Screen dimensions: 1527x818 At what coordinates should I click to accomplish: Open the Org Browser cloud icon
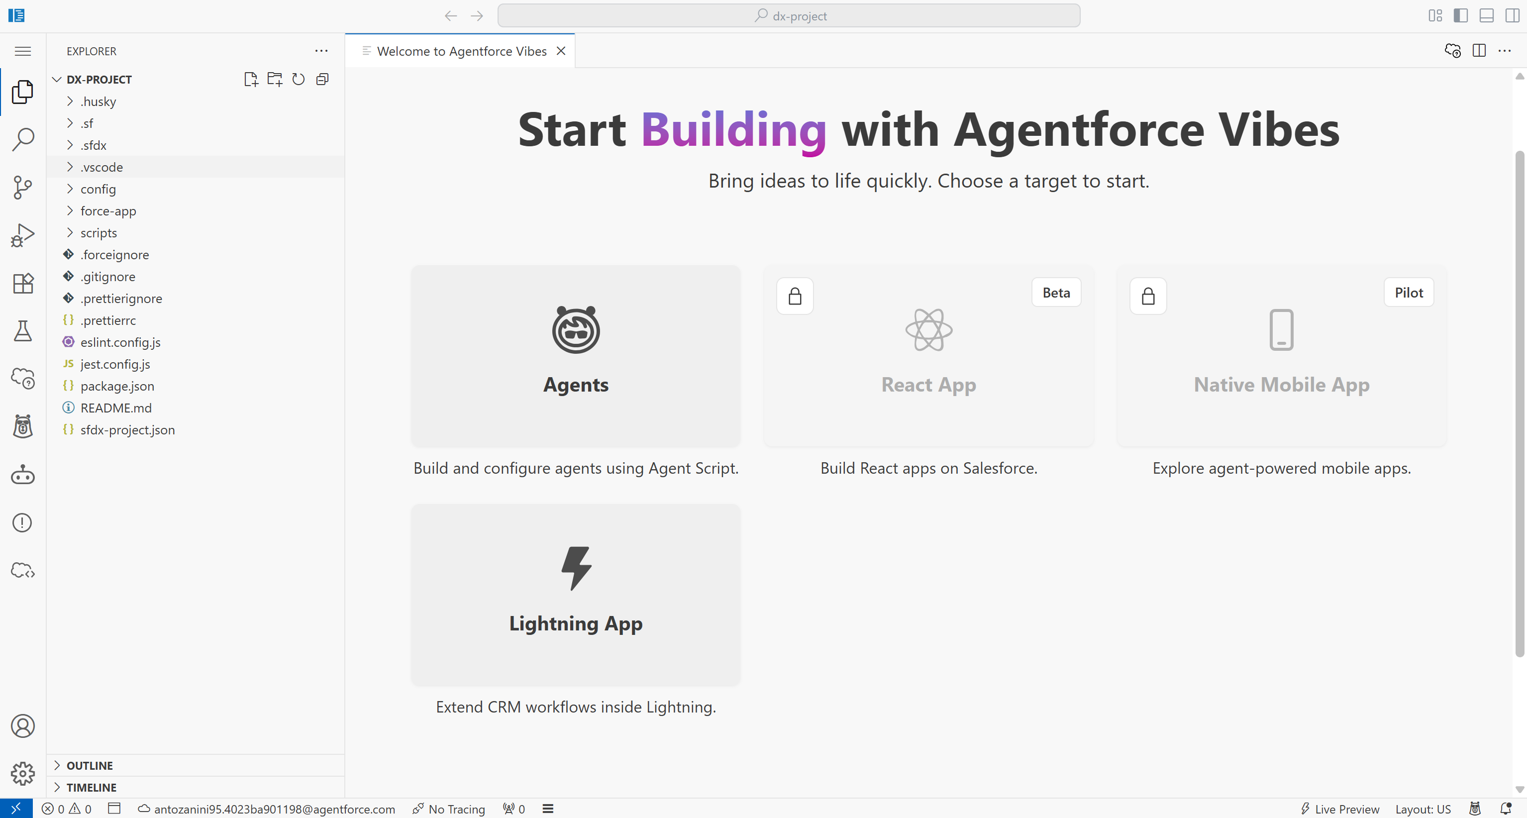coord(22,378)
